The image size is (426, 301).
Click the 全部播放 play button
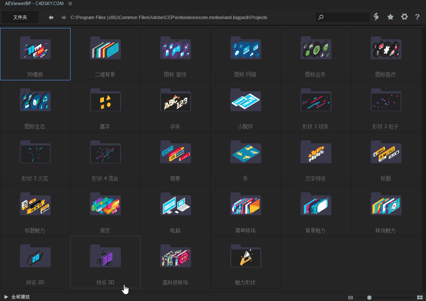click(17, 297)
